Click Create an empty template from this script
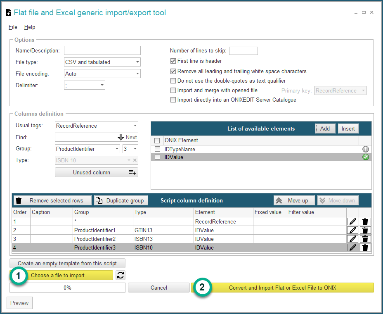This screenshot has width=383, height=314. (x=67, y=263)
